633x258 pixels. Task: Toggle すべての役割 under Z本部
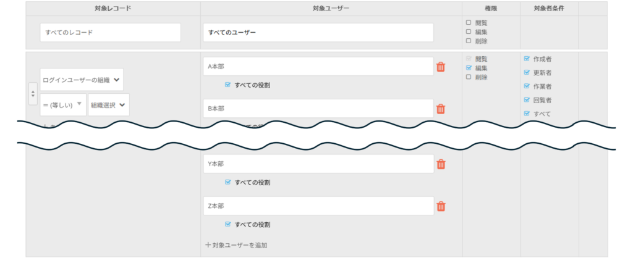228,225
